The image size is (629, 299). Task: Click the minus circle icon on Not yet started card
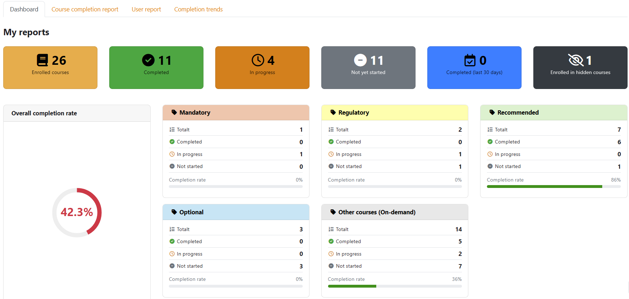360,60
